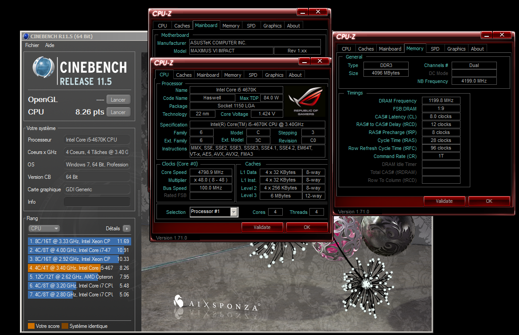This screenshot has width=519, height=335.
Task: Select Memory tab in Mainboard CPU-Z window
Action: 231,26
